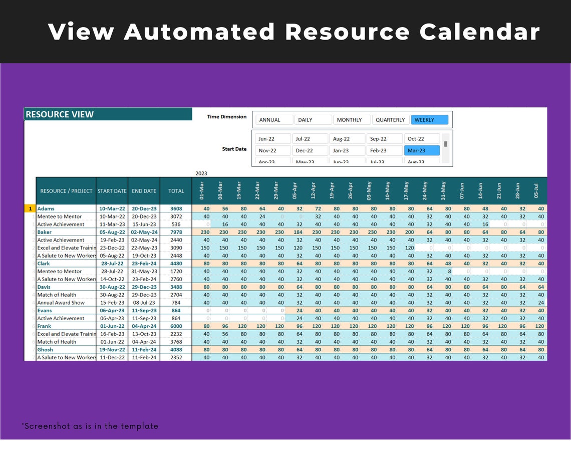Click the start date cell 16-Feb-23
Screen dimensions: 571x457
(112, 334)
